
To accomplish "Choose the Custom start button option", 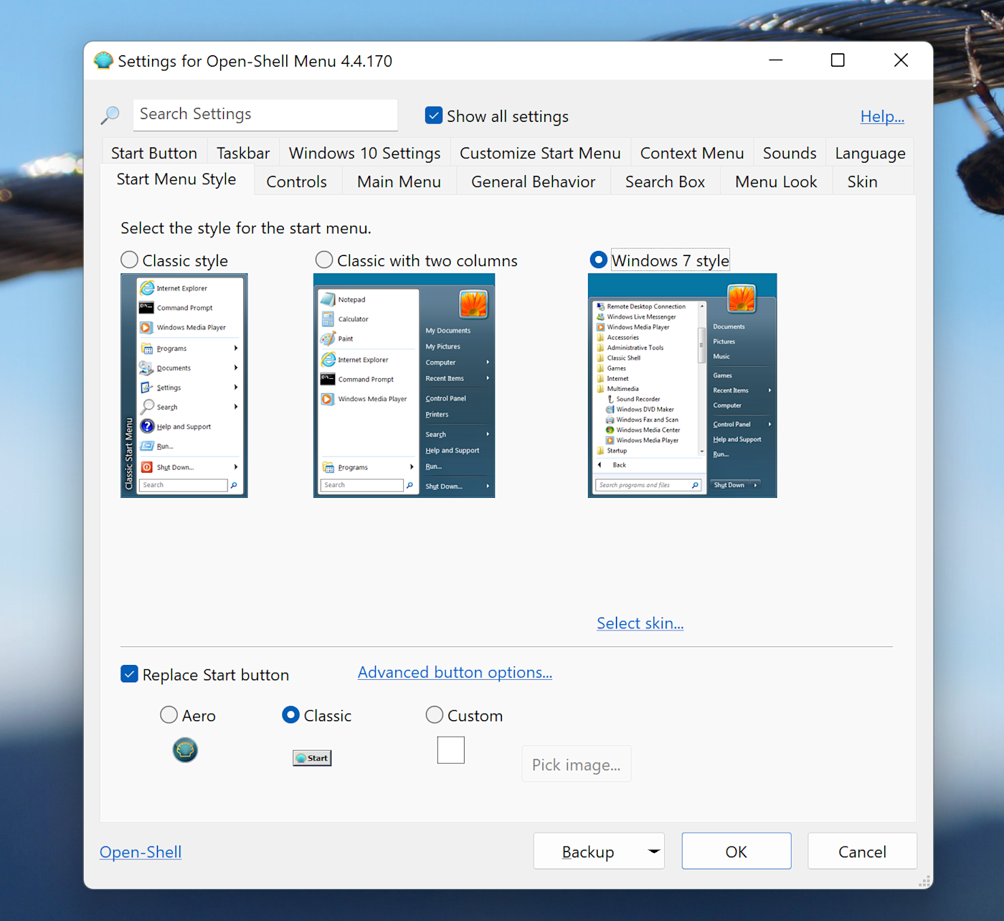I will [434, 715].
